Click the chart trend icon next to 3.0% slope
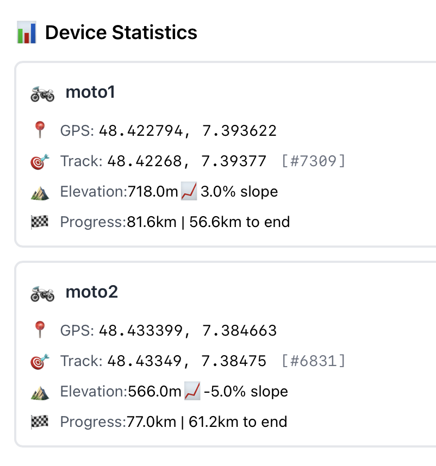 pyautogui.click(x=189, y=191)
